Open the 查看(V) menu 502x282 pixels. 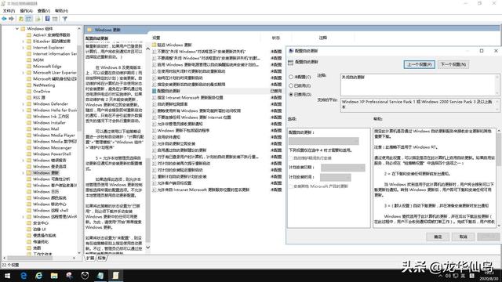(44, 10)
